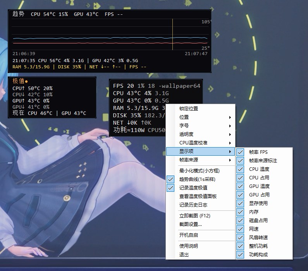Screen dimensions: 308x271
Task: Click the FPS 20 1% 18 line
Action: [x=134, y=86]
